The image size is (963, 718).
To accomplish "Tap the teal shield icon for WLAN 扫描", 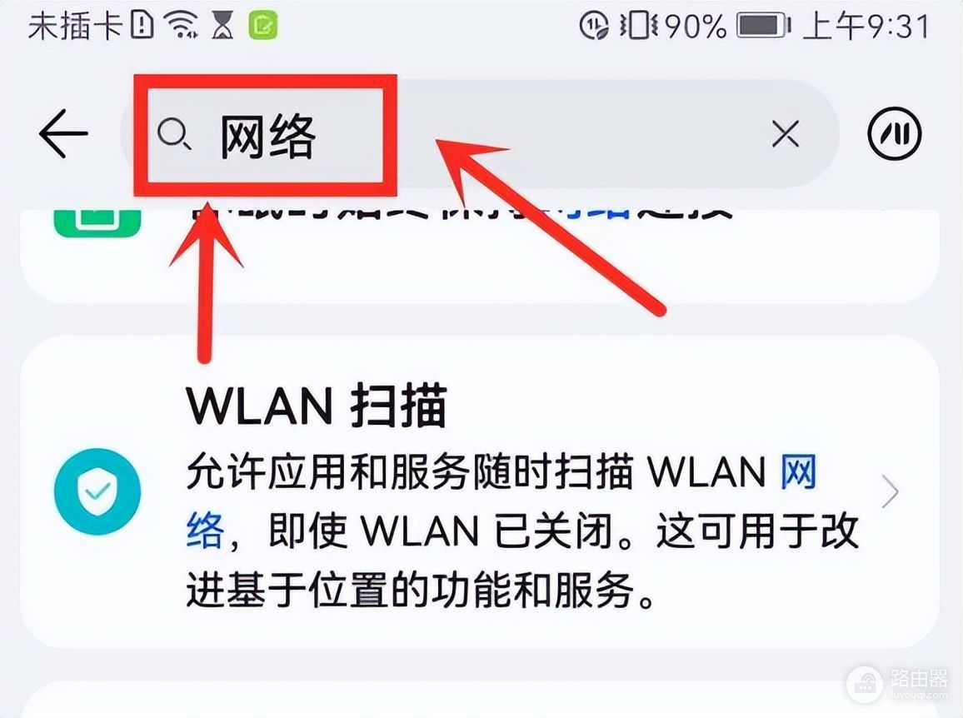I will [x=97, y=491].
